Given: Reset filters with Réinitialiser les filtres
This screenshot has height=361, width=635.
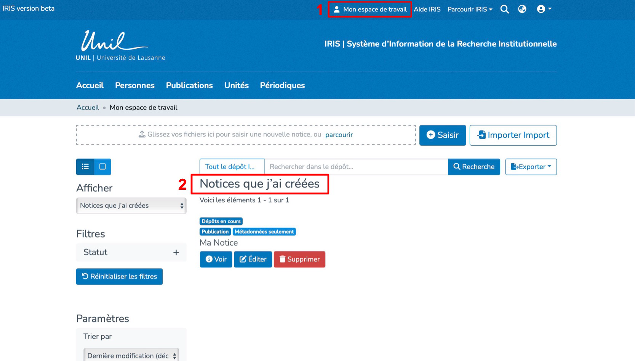Looking at the screenshot, I should click(119, 277).
